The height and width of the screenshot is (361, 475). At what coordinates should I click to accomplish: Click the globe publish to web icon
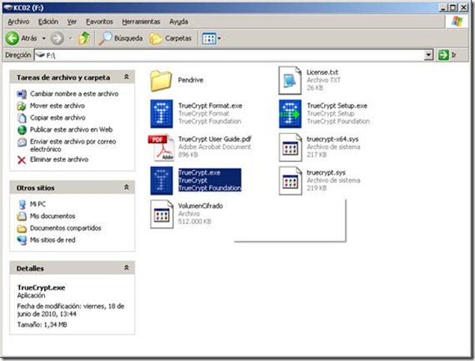tap(22, 130)
